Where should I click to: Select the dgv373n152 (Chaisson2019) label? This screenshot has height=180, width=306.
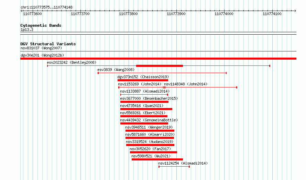point(143,77)
